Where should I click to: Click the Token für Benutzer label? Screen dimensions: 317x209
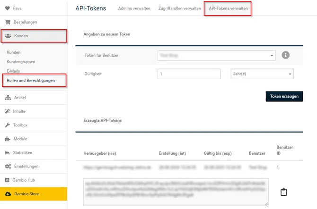point(101,55)
